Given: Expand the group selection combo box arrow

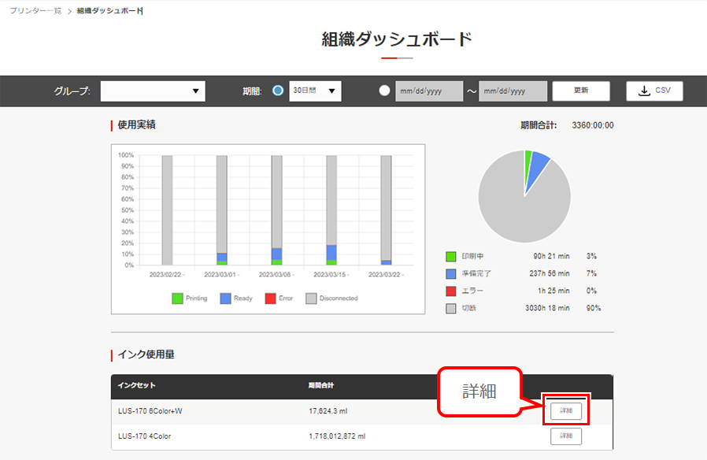Looking at the screenshot, I should [x=197, y=91].
